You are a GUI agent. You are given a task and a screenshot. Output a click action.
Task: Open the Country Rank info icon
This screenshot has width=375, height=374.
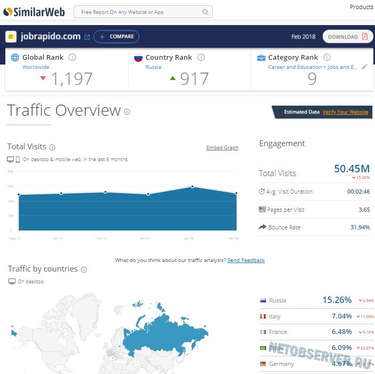(201, 57)
